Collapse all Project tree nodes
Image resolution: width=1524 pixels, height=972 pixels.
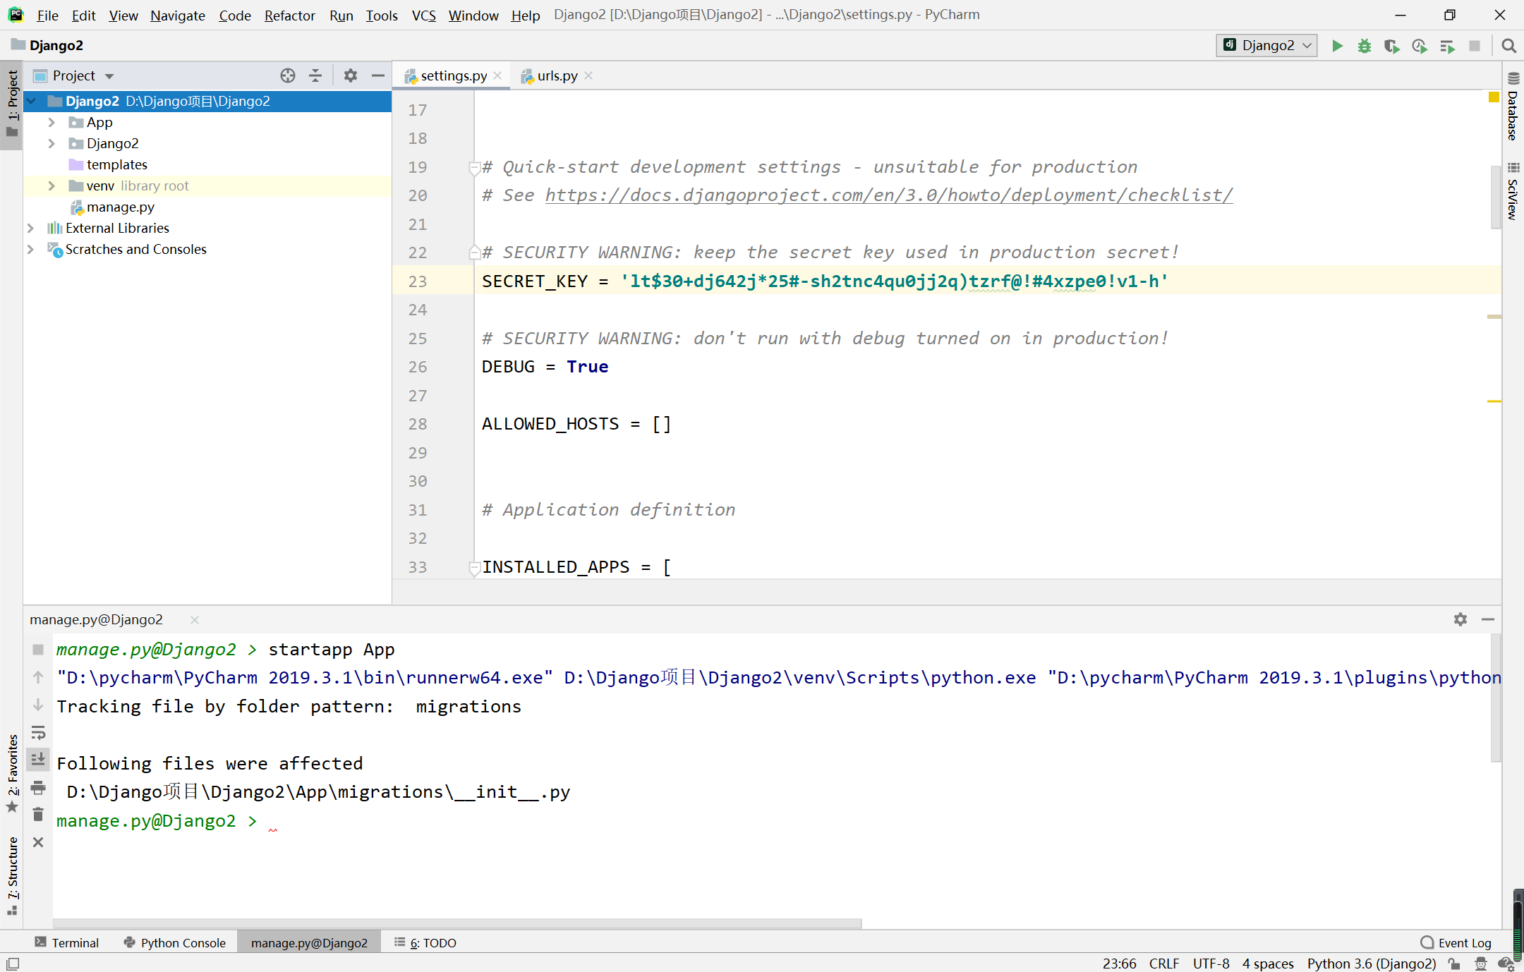click(315, 75)
